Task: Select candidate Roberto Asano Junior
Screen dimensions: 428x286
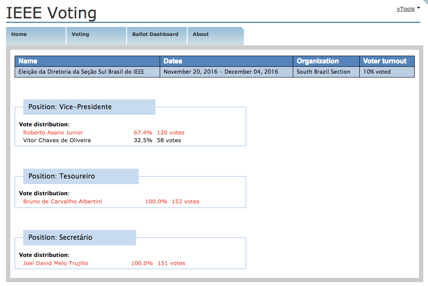Action: [53, 133]
